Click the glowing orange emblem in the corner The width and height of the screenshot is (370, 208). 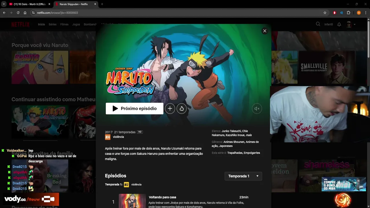343,200
